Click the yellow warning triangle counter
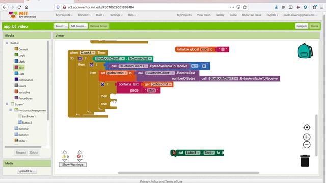The image size is (326, 183). coord(64,156)
